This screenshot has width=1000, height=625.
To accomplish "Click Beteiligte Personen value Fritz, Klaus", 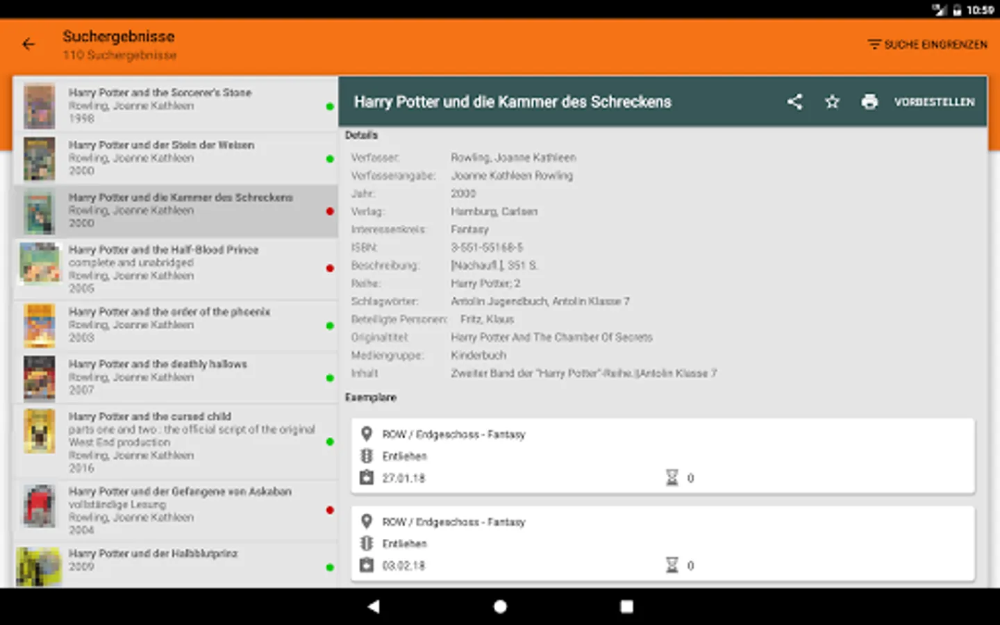I will tap(487, 319).
